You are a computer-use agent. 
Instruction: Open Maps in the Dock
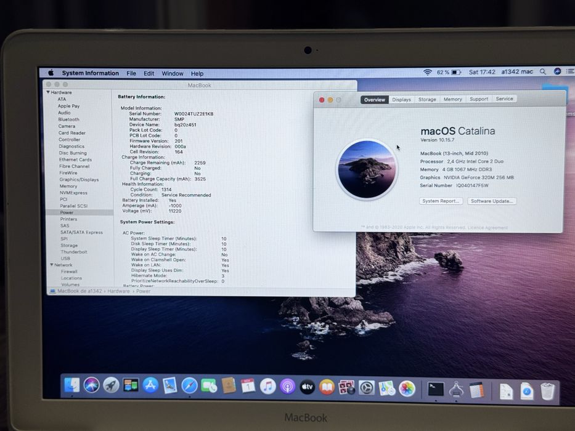click(x=386, y=388)
